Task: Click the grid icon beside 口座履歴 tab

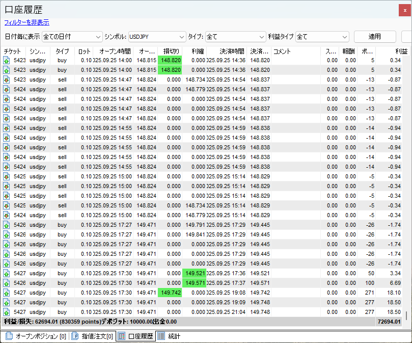Action: (x=121, y=336)
